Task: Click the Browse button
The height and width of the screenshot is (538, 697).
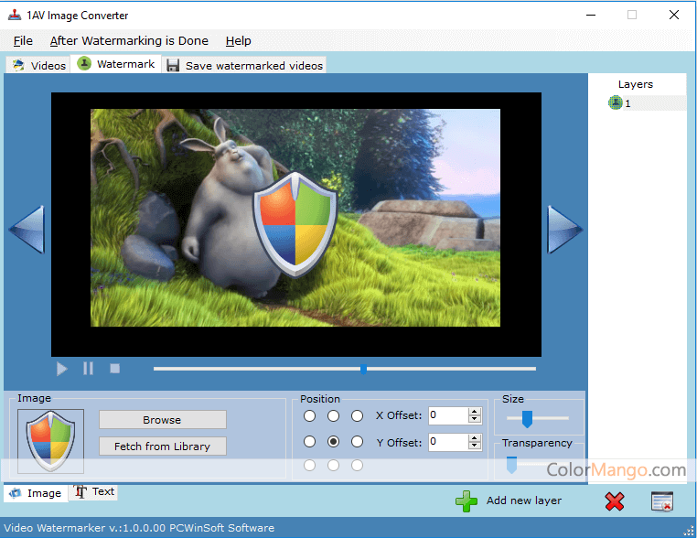Action: pos(163,420)
